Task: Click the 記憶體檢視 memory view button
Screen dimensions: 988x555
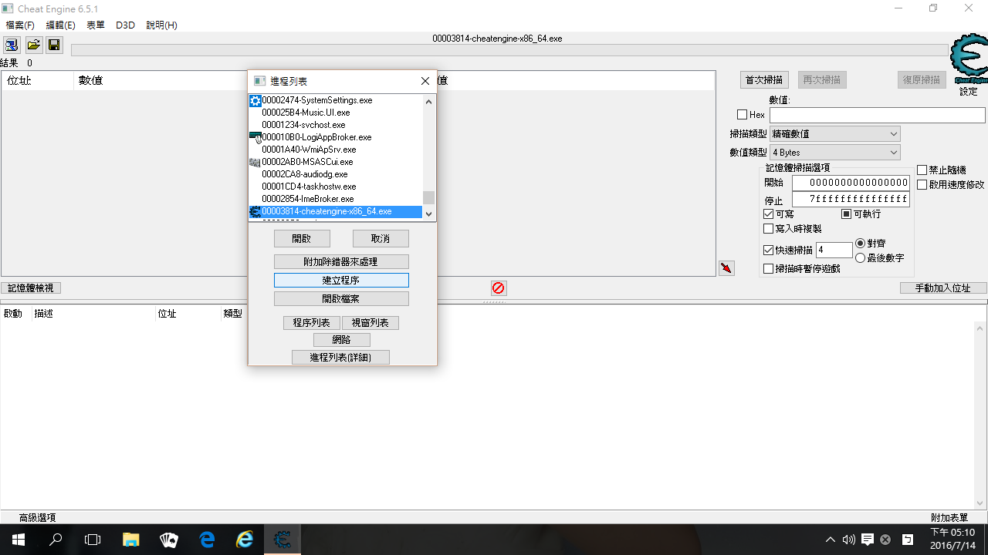Action: tap(31, 288)
